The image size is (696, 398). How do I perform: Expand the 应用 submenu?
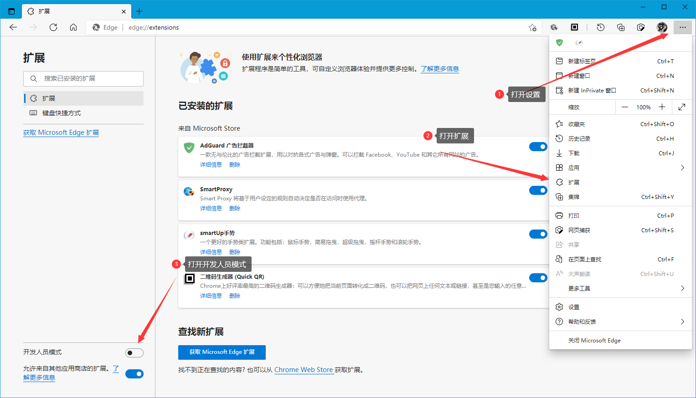coord(620,168)
